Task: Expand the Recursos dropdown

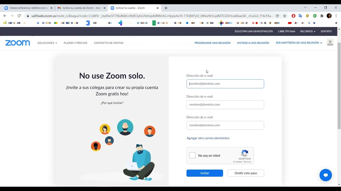Action: (x=308, y=31)
